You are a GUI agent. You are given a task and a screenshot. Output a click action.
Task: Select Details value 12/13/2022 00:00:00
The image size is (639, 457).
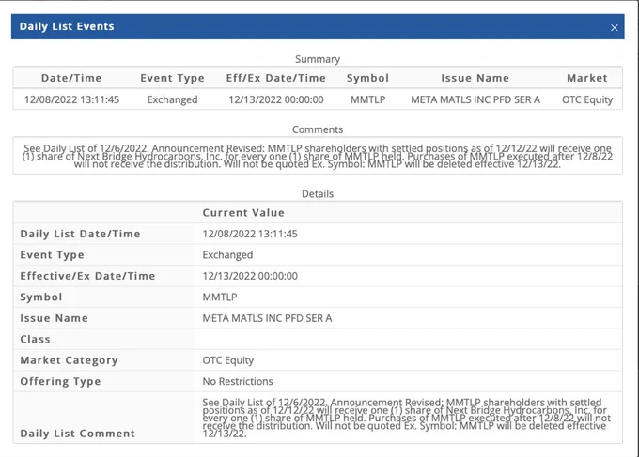250,276
